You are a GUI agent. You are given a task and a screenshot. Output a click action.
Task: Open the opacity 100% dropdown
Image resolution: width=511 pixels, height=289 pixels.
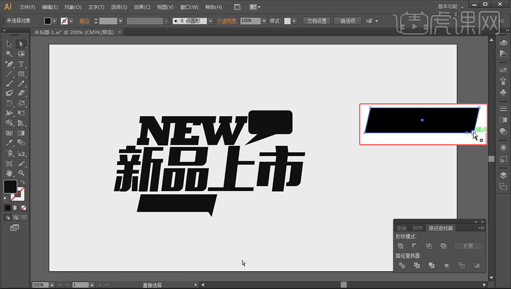click(264, 21)
